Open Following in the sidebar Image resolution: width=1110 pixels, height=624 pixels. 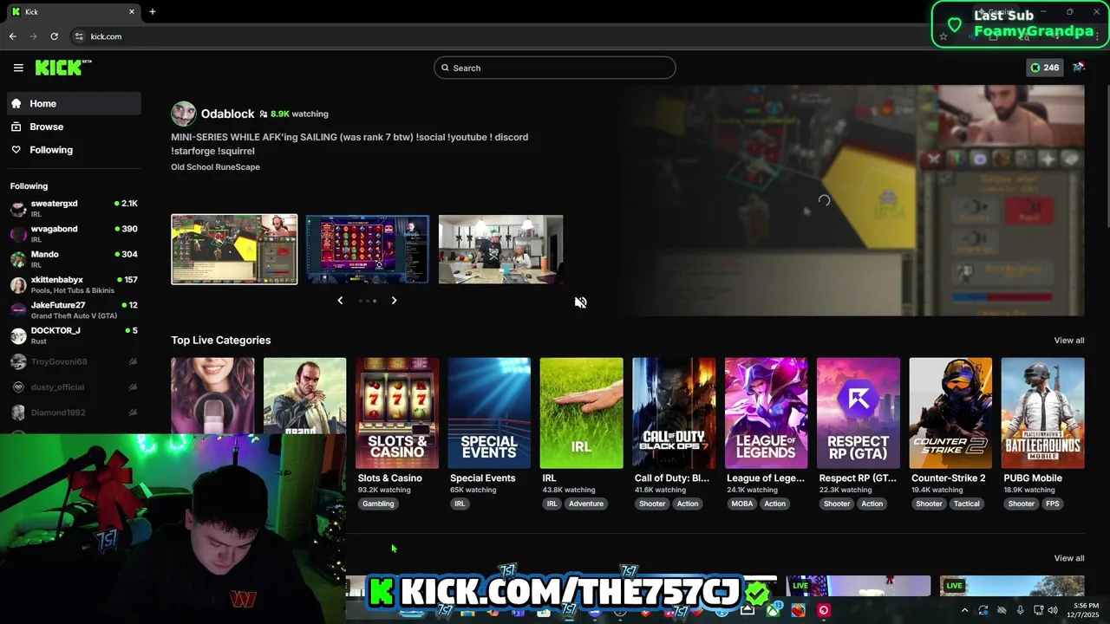click(74, 150)
